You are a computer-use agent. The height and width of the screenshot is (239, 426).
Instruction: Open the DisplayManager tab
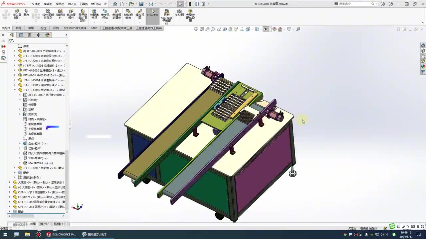click(47, 35)
